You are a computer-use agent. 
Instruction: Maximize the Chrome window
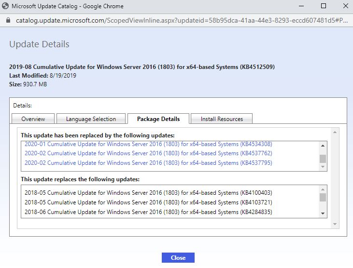coord(323,6)
